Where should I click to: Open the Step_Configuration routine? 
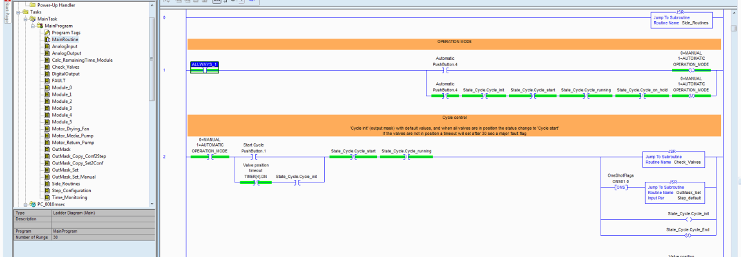point(72,191)
